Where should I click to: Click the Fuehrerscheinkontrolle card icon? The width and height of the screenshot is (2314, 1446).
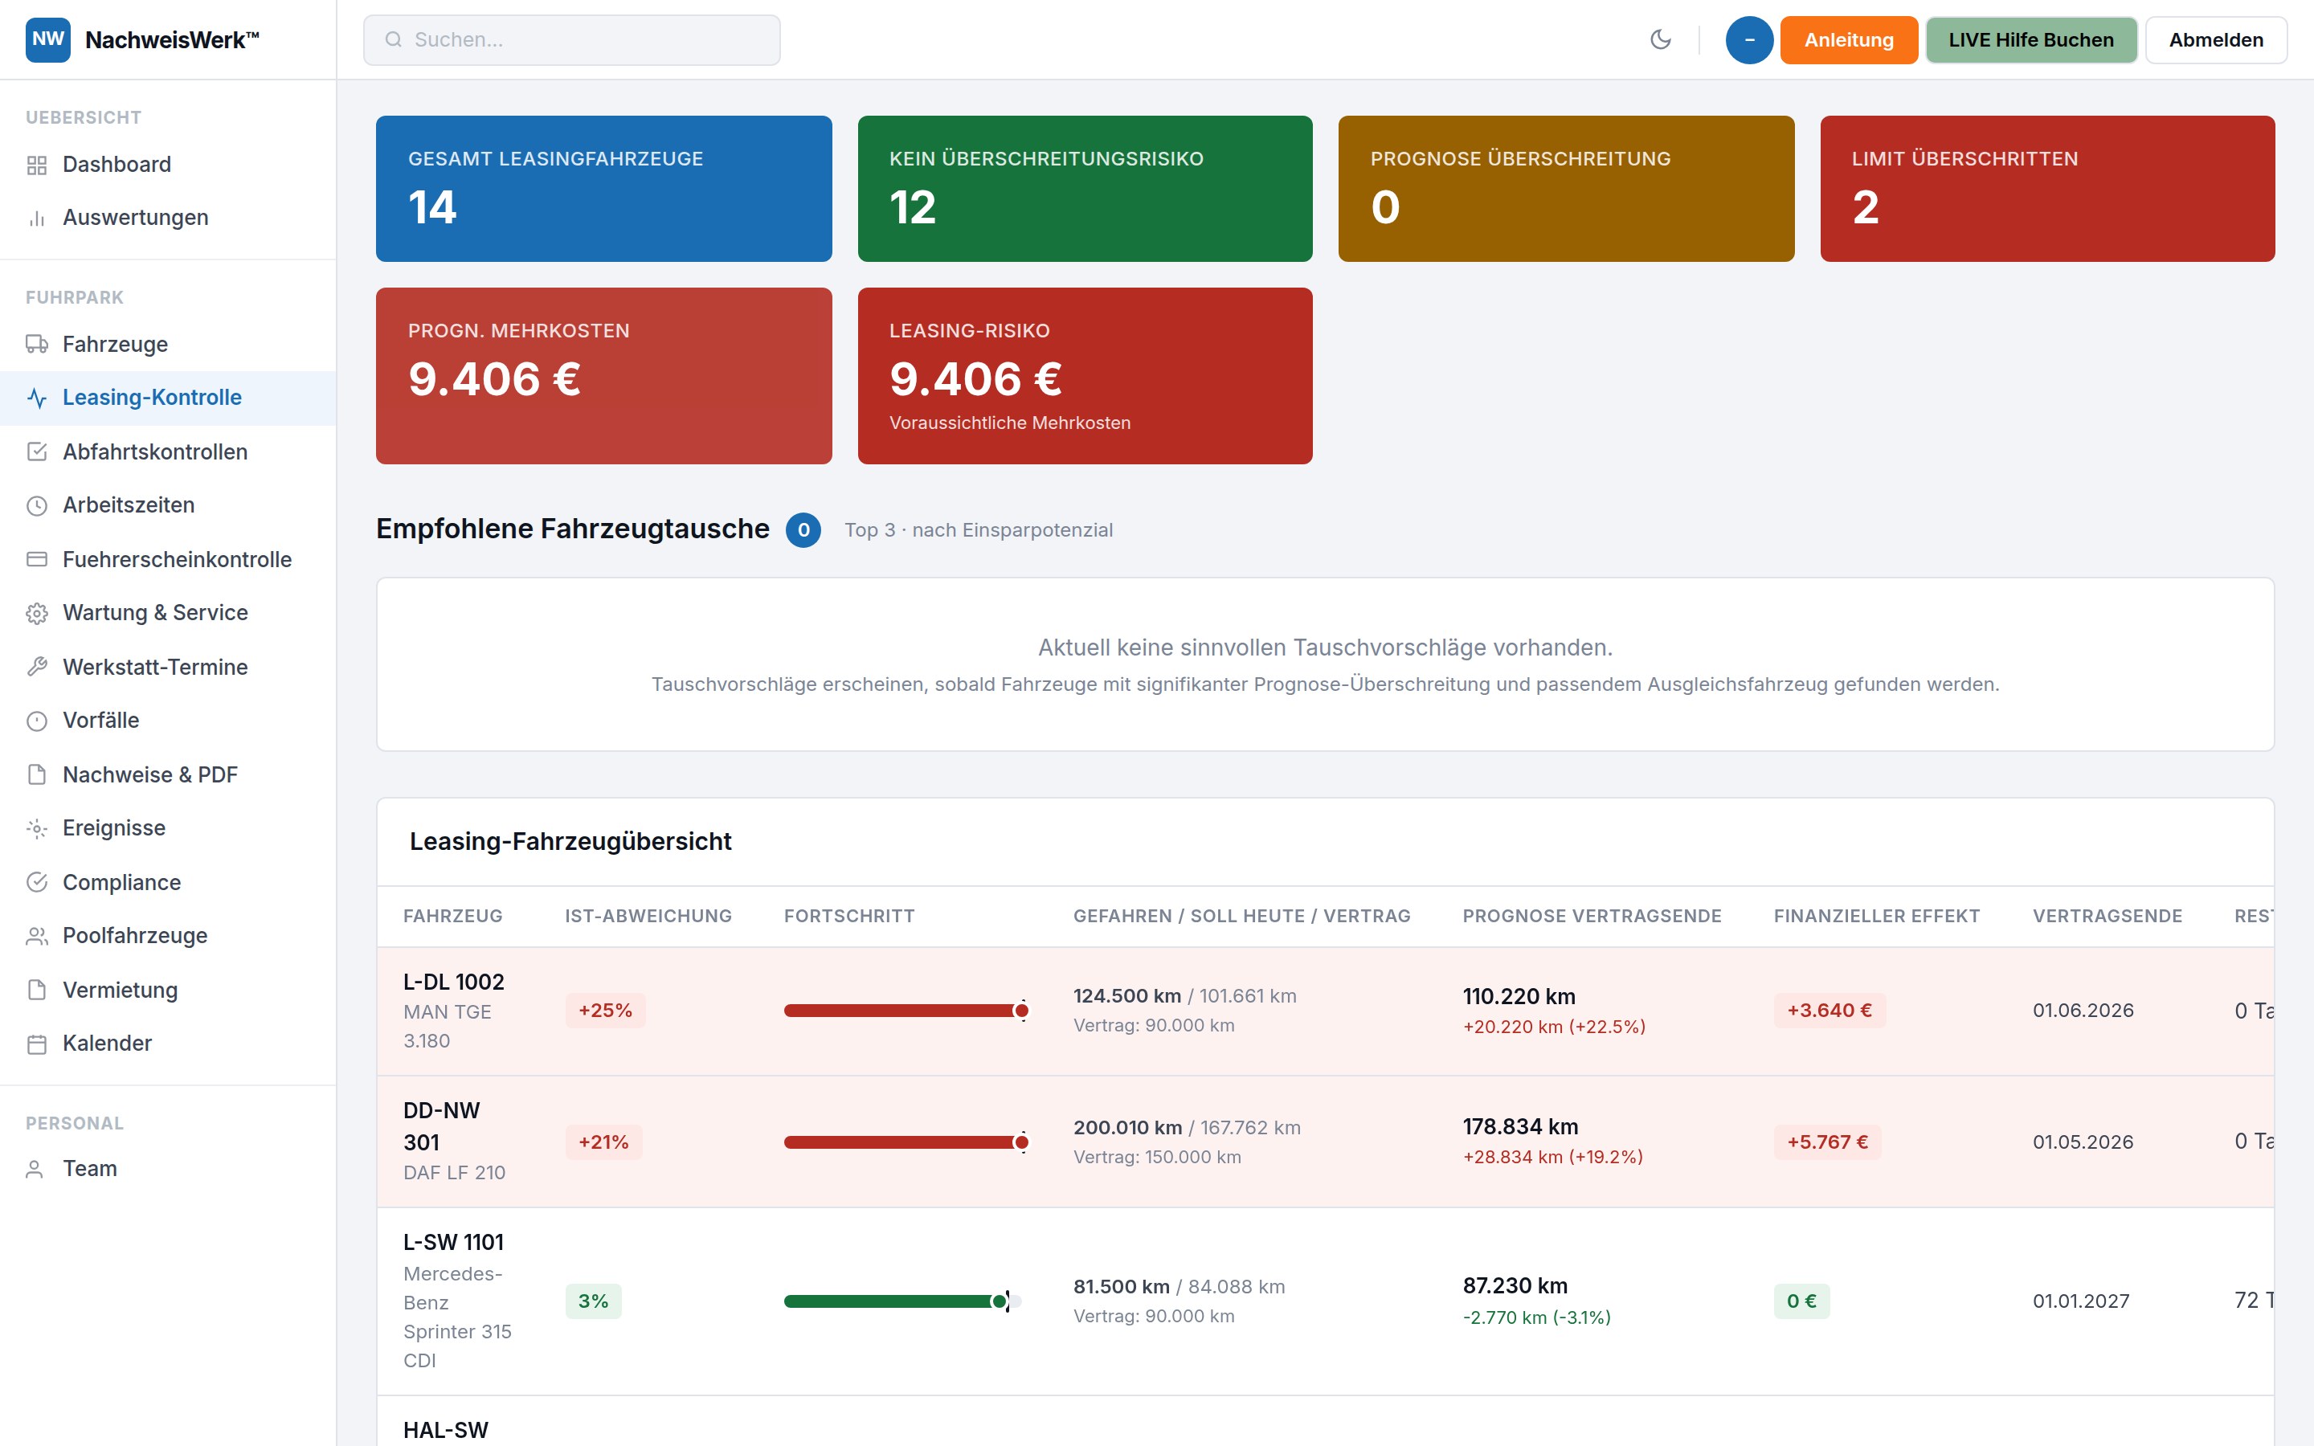[37, 559]
